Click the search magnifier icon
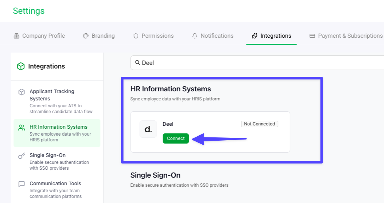384x203 pixels. tap(138, 63)
